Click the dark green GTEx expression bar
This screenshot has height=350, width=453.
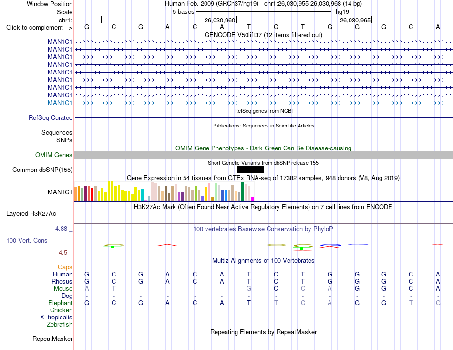(x=242, y=191)
